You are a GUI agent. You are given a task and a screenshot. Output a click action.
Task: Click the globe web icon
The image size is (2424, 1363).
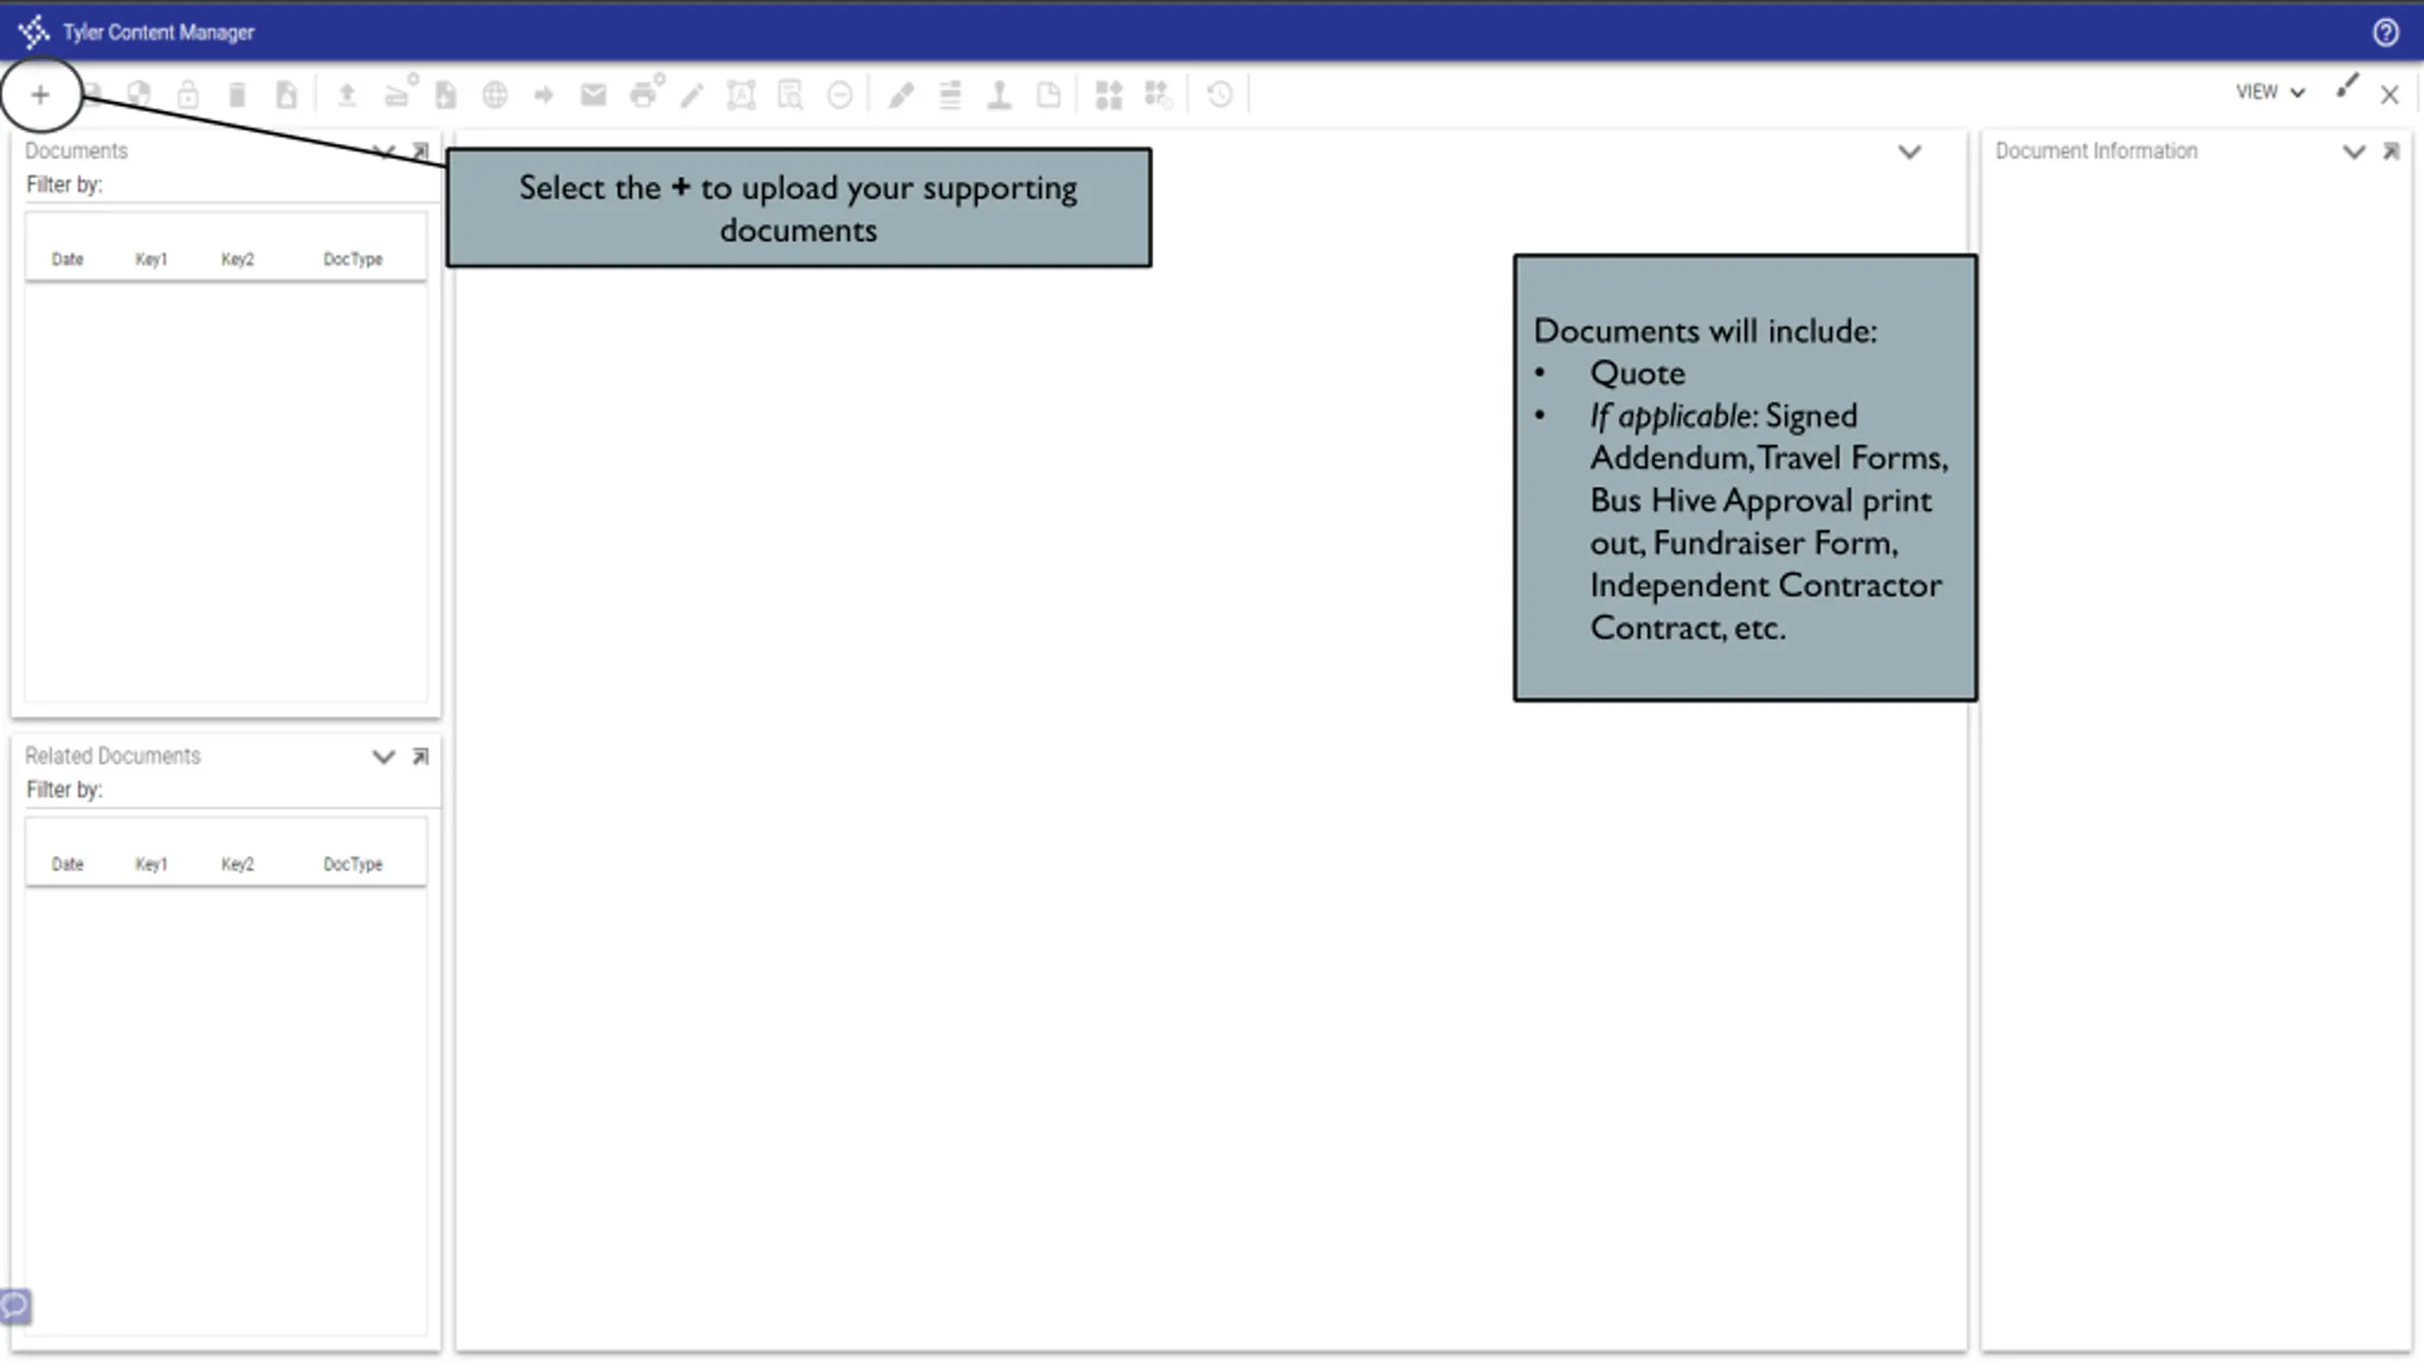494,95
